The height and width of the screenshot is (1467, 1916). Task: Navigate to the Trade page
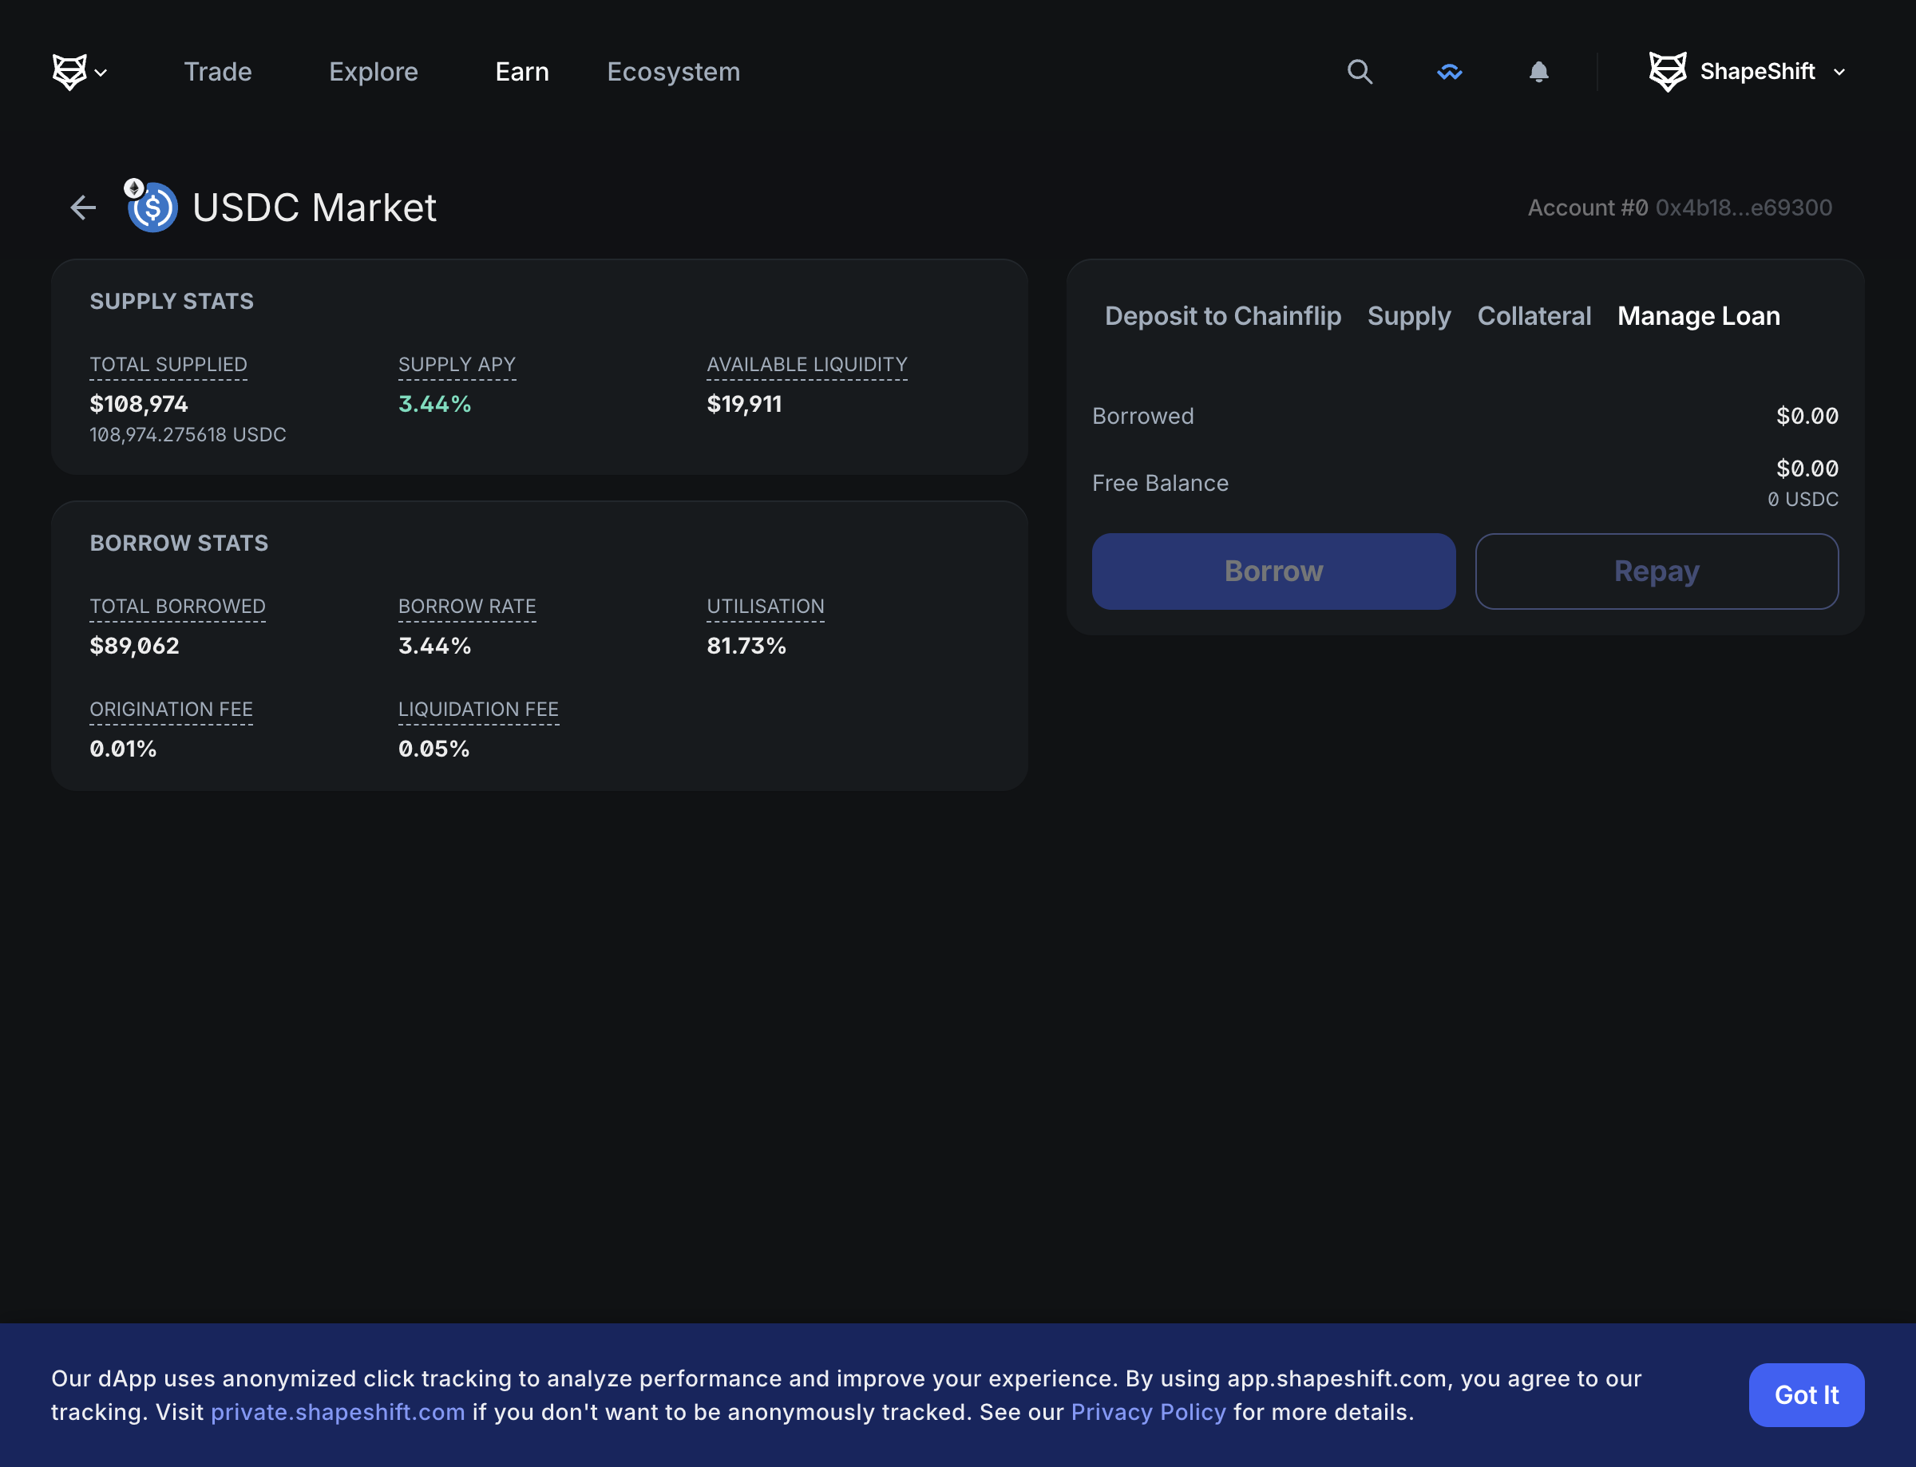216,72
